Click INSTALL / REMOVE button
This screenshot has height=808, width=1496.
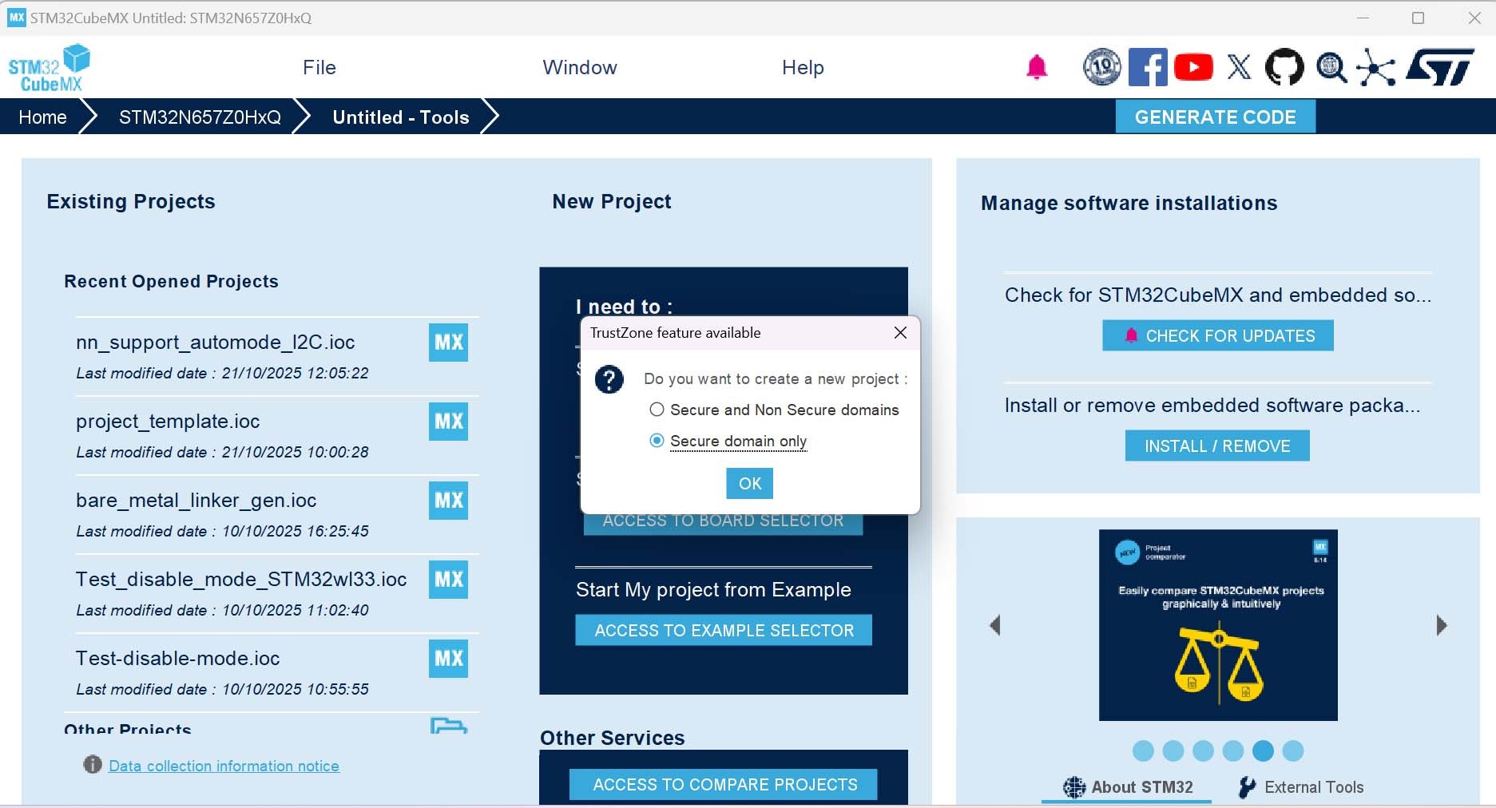coord(1217,446)
